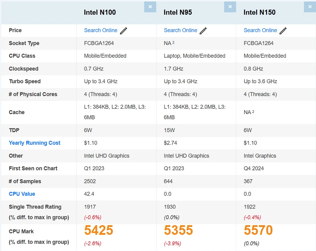The image size is (316, 251).
Task: Open Search Online link for Intel N100
Action: [x=100, y=30]
